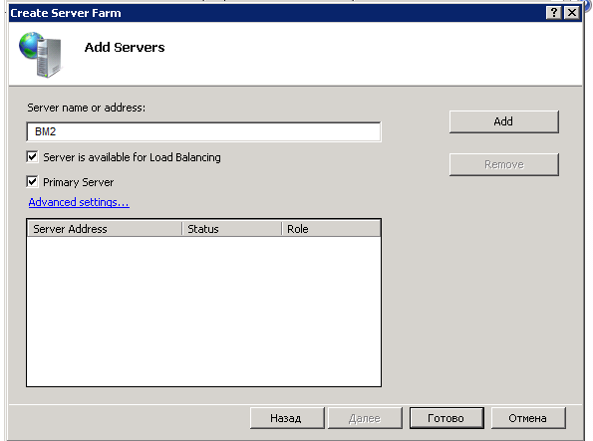Finish the wizard with the Готово button
Screen dimensions: 593x441
coord(446,418)
